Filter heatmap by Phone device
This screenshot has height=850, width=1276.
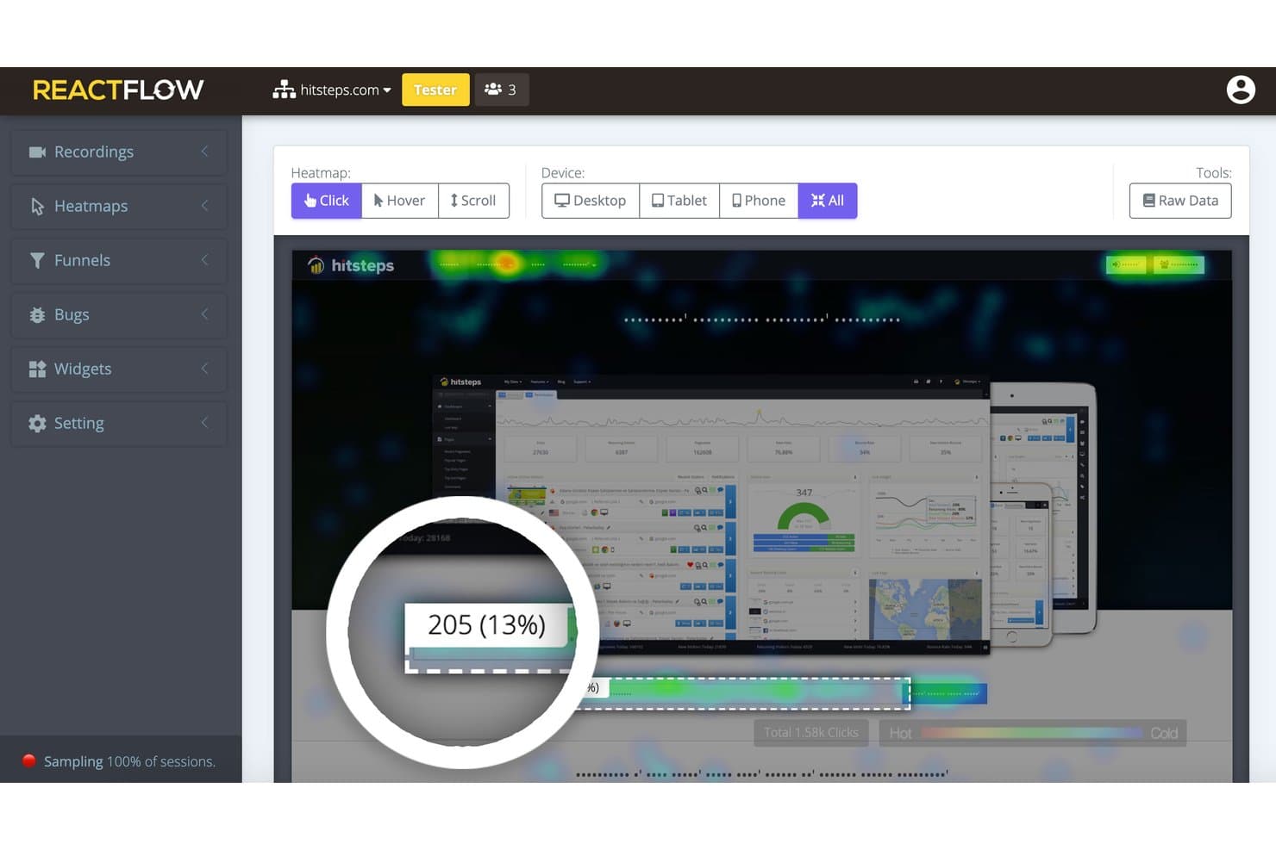[759, 201]
